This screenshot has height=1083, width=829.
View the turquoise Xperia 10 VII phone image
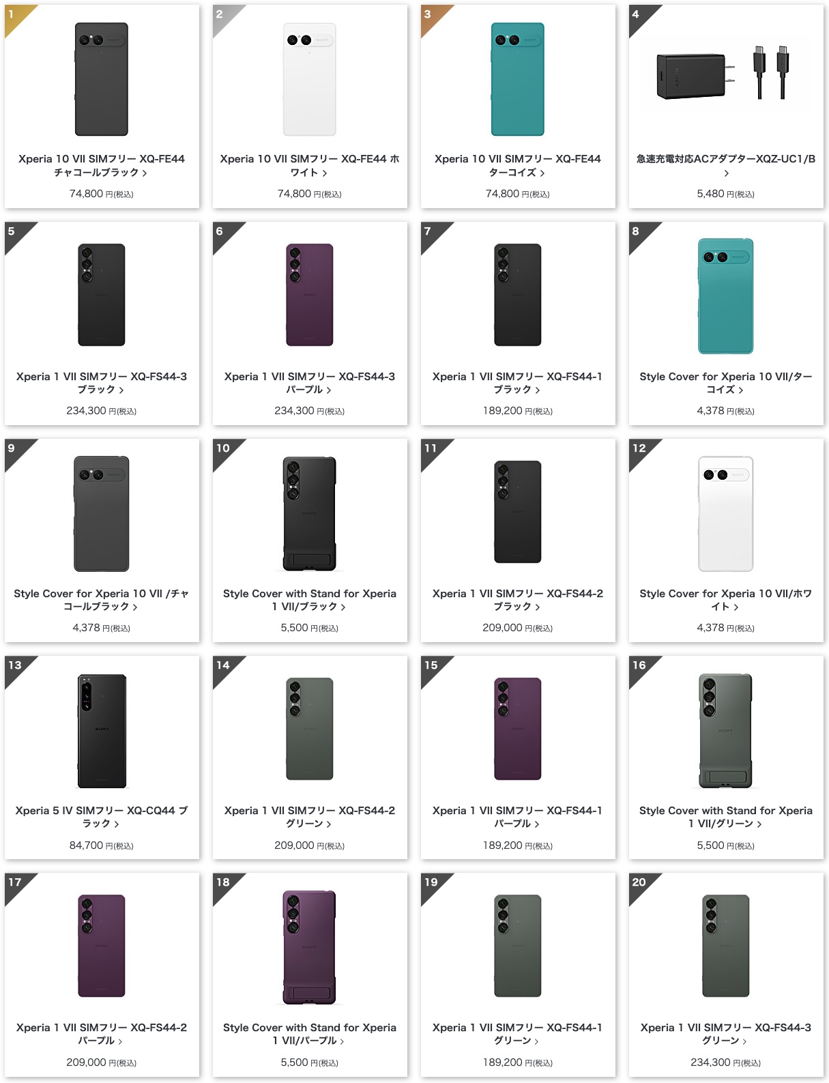point(518,79)
